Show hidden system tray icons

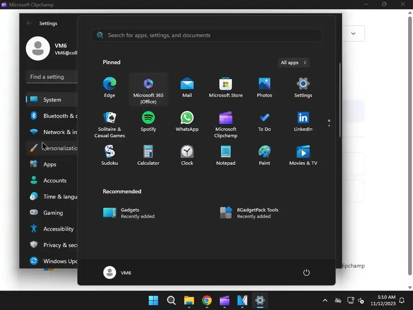pyautogui.click(x=325, y=300)
